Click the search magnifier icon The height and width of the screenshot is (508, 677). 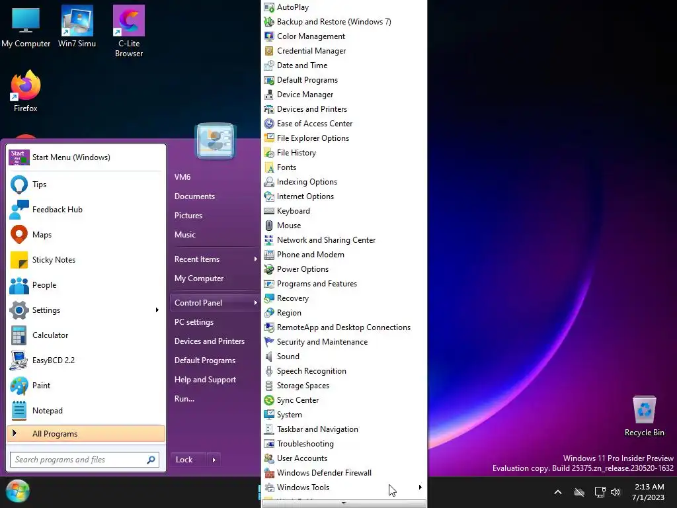[x=151, y=460]
